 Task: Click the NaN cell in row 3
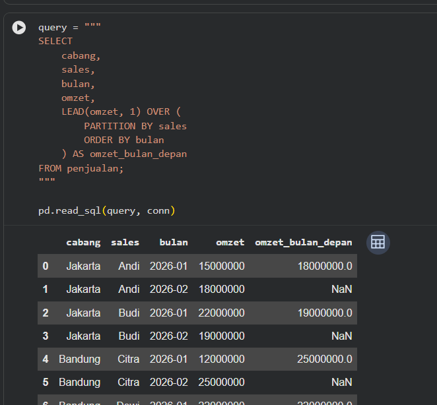(x=342, y=336)
